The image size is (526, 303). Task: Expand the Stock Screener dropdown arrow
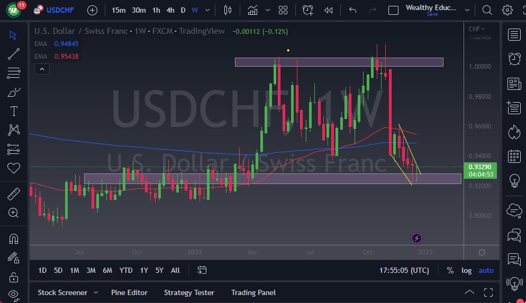pos(96,292)
